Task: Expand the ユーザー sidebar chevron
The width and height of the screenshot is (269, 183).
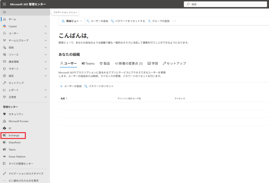Action: click(x=46, y=33)
